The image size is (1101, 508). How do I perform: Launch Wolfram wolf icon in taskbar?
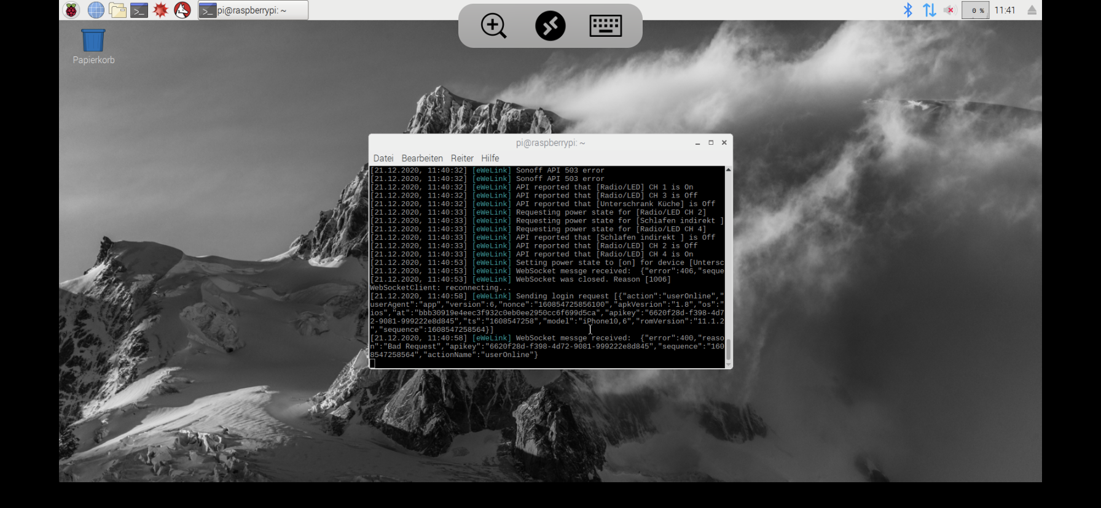pos(182,10)
